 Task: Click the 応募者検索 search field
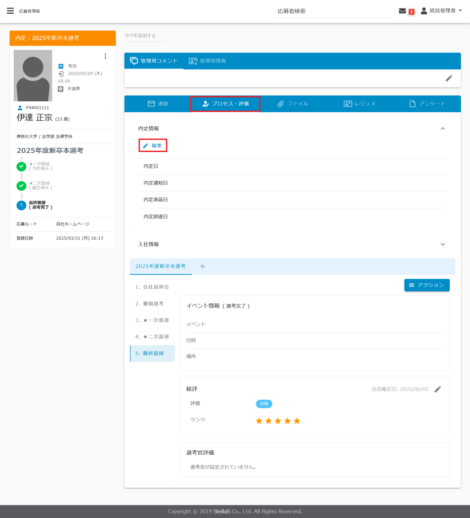click(x=334, y=11)
